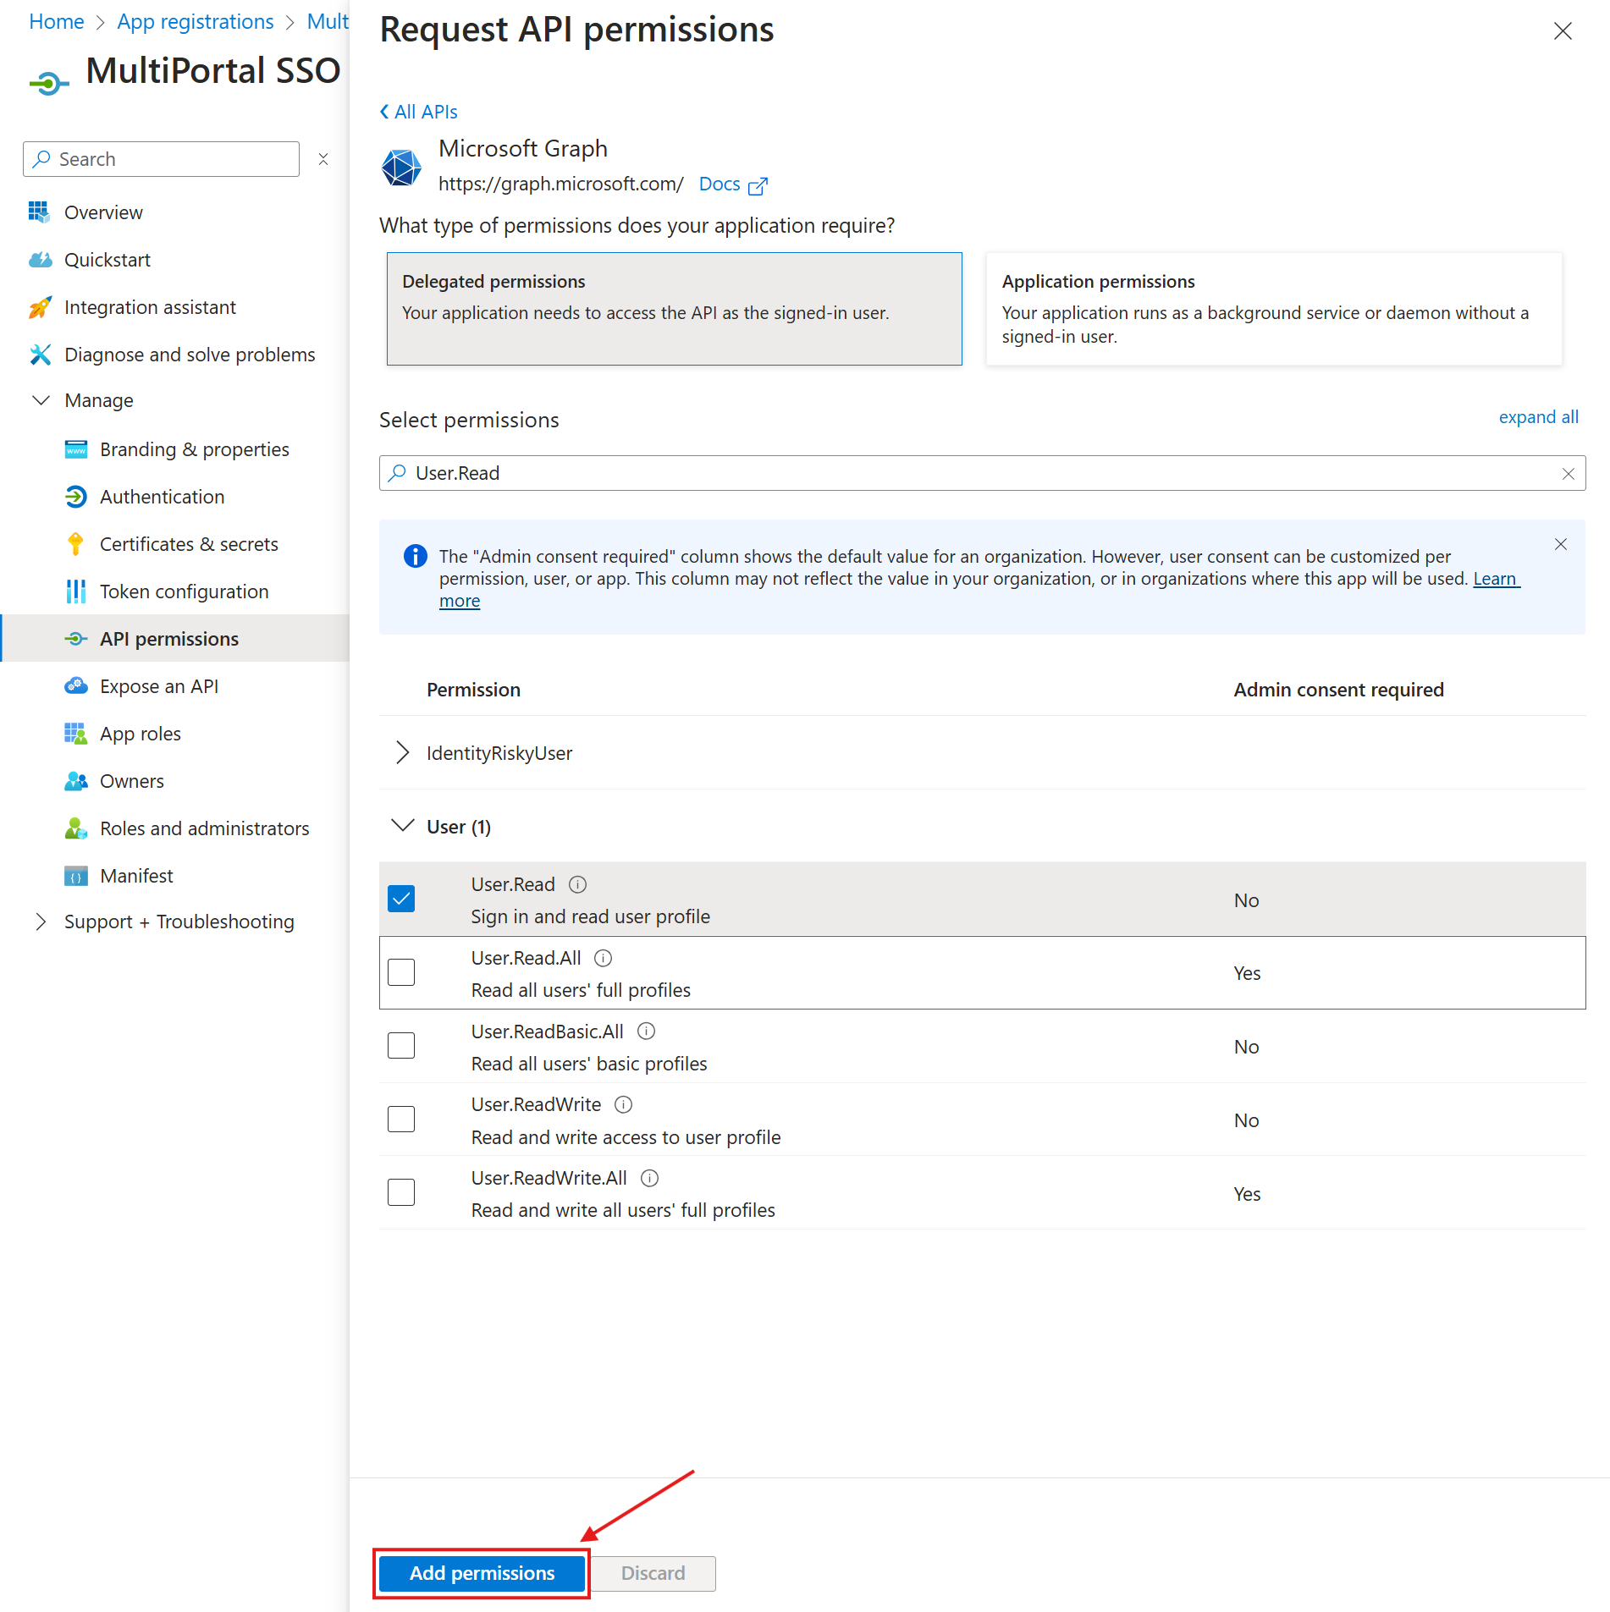Collapse the Manage section in sidebar
This screenshot has width=1610, height=1612.
click(x=41, y=400)
